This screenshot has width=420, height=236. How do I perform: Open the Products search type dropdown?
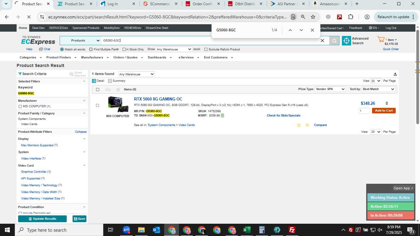(81, 41)
